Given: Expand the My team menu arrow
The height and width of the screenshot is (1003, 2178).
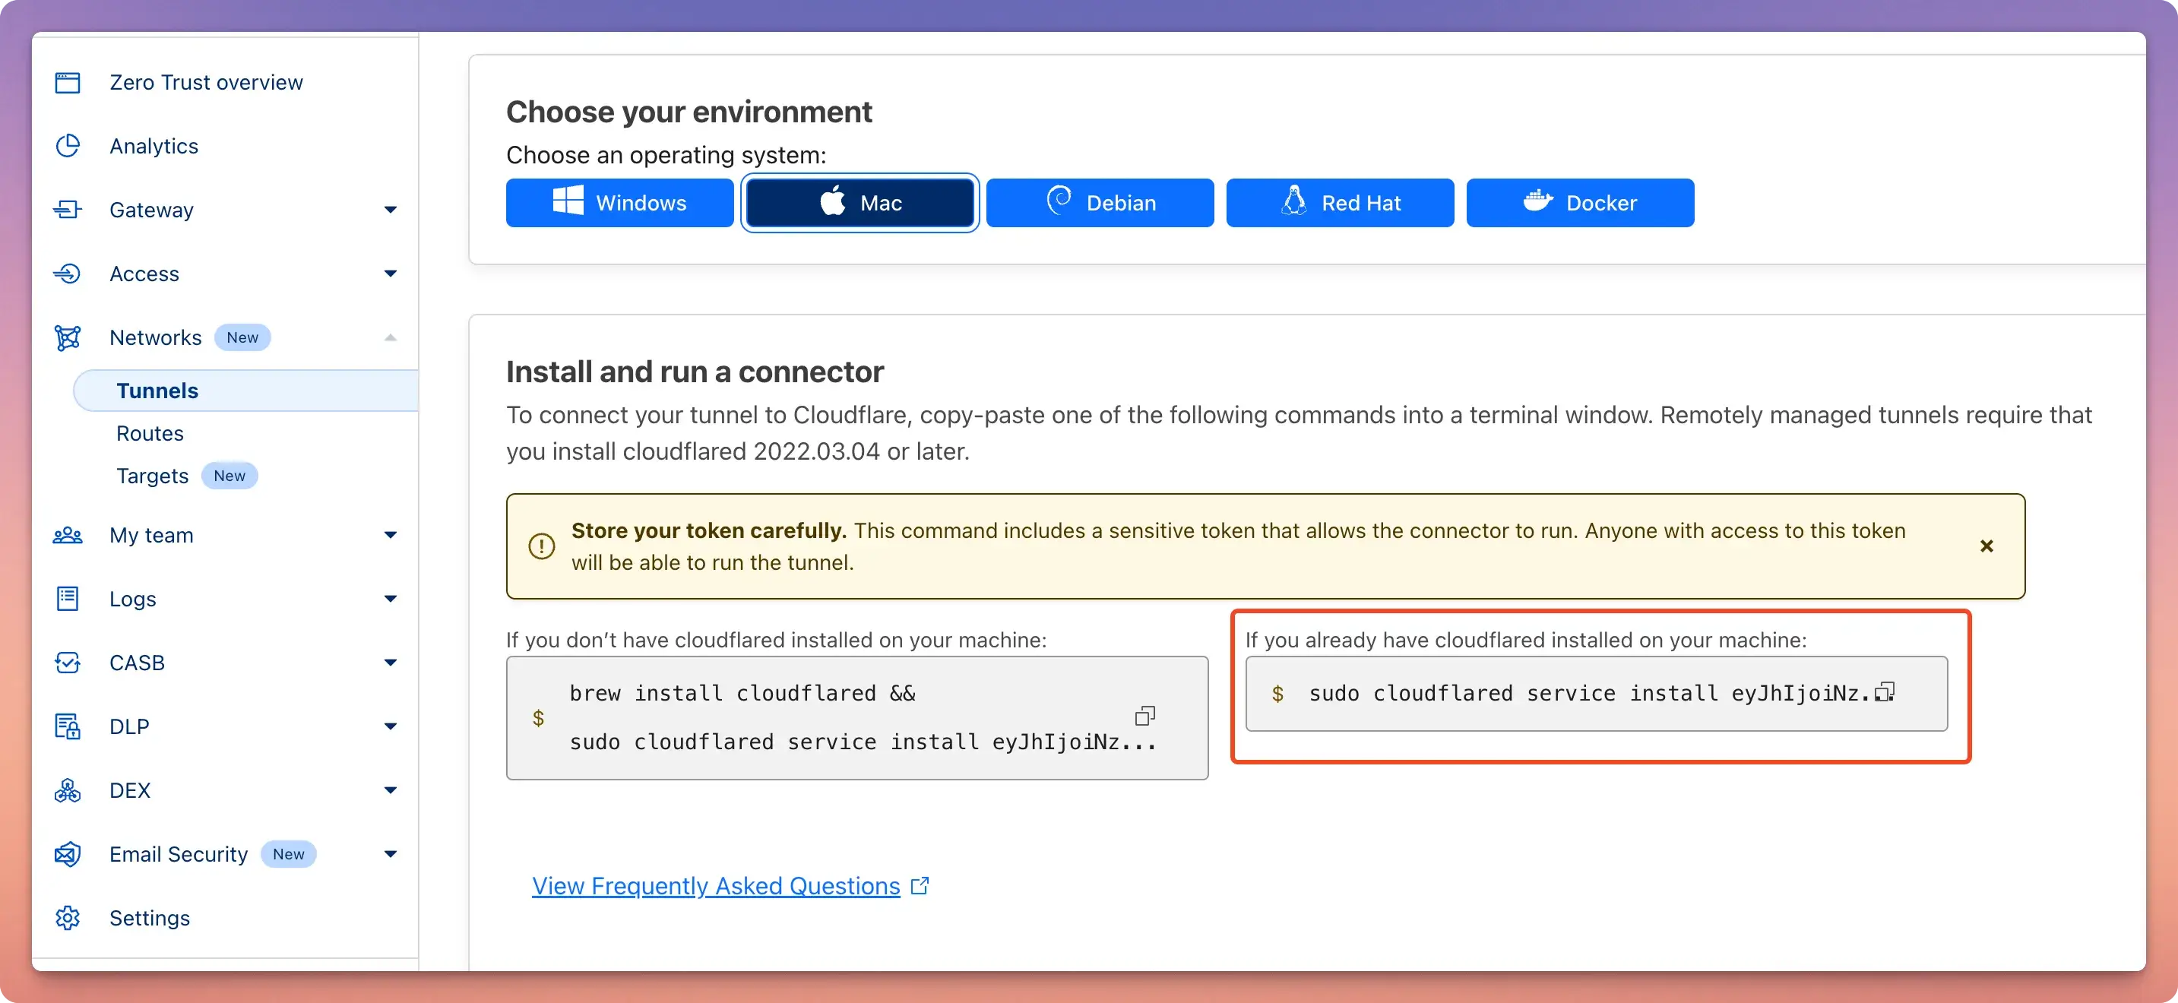Looking at the screenshot, I should [390, 536].
